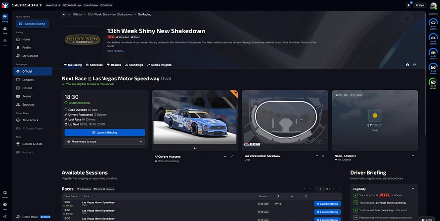Show series info icon in header
The image size is (440, 221).
point(407,65)
